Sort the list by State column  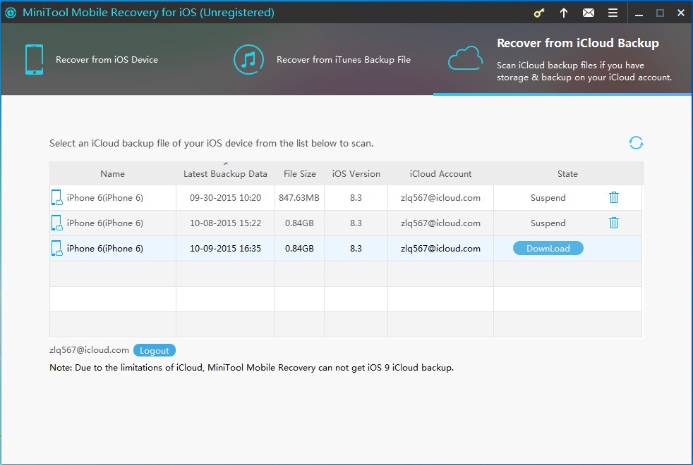pyautogui.click(x=567, y=174)
